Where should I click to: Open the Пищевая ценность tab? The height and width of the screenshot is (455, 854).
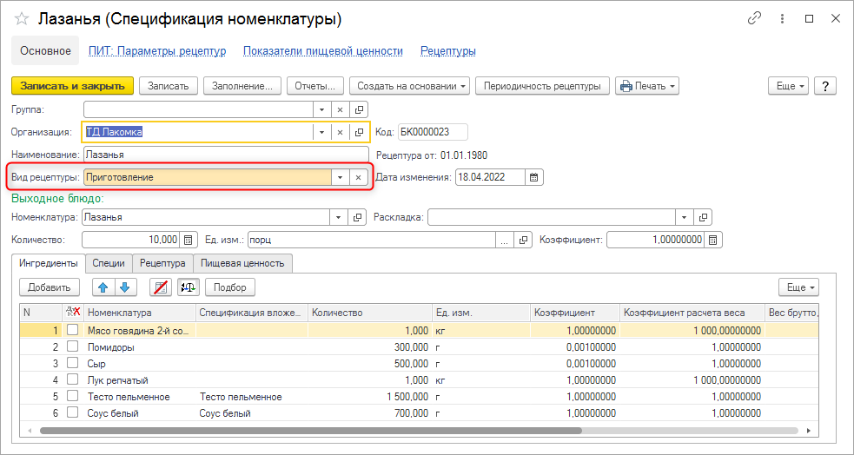click(x=242, y=263)
